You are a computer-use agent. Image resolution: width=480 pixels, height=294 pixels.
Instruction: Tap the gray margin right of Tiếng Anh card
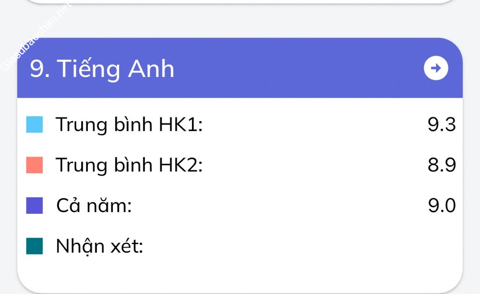471,168
